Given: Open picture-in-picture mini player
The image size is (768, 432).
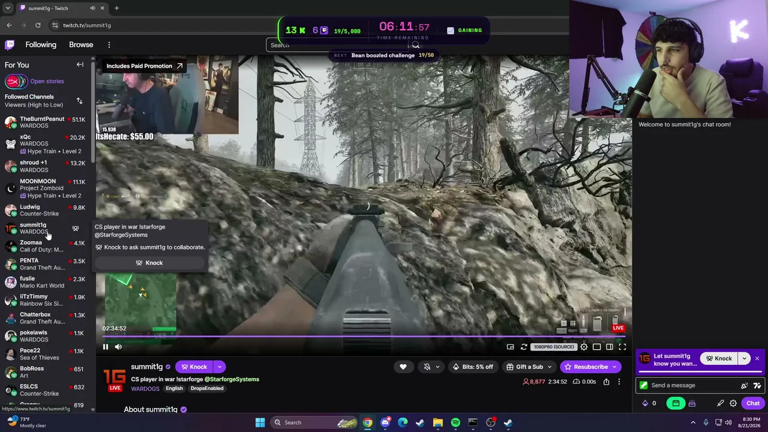Looking at the screenshot, I should (x=510, y=347).
